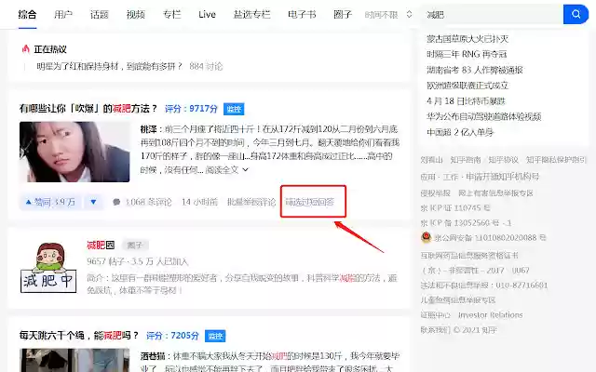Click the 知乎指南 footer link
596x372 pixels.
(x=466, y=160)
